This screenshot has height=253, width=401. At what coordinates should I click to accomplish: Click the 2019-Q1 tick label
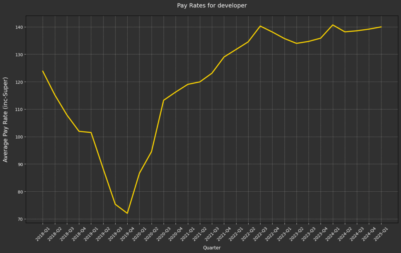(91, 234)
